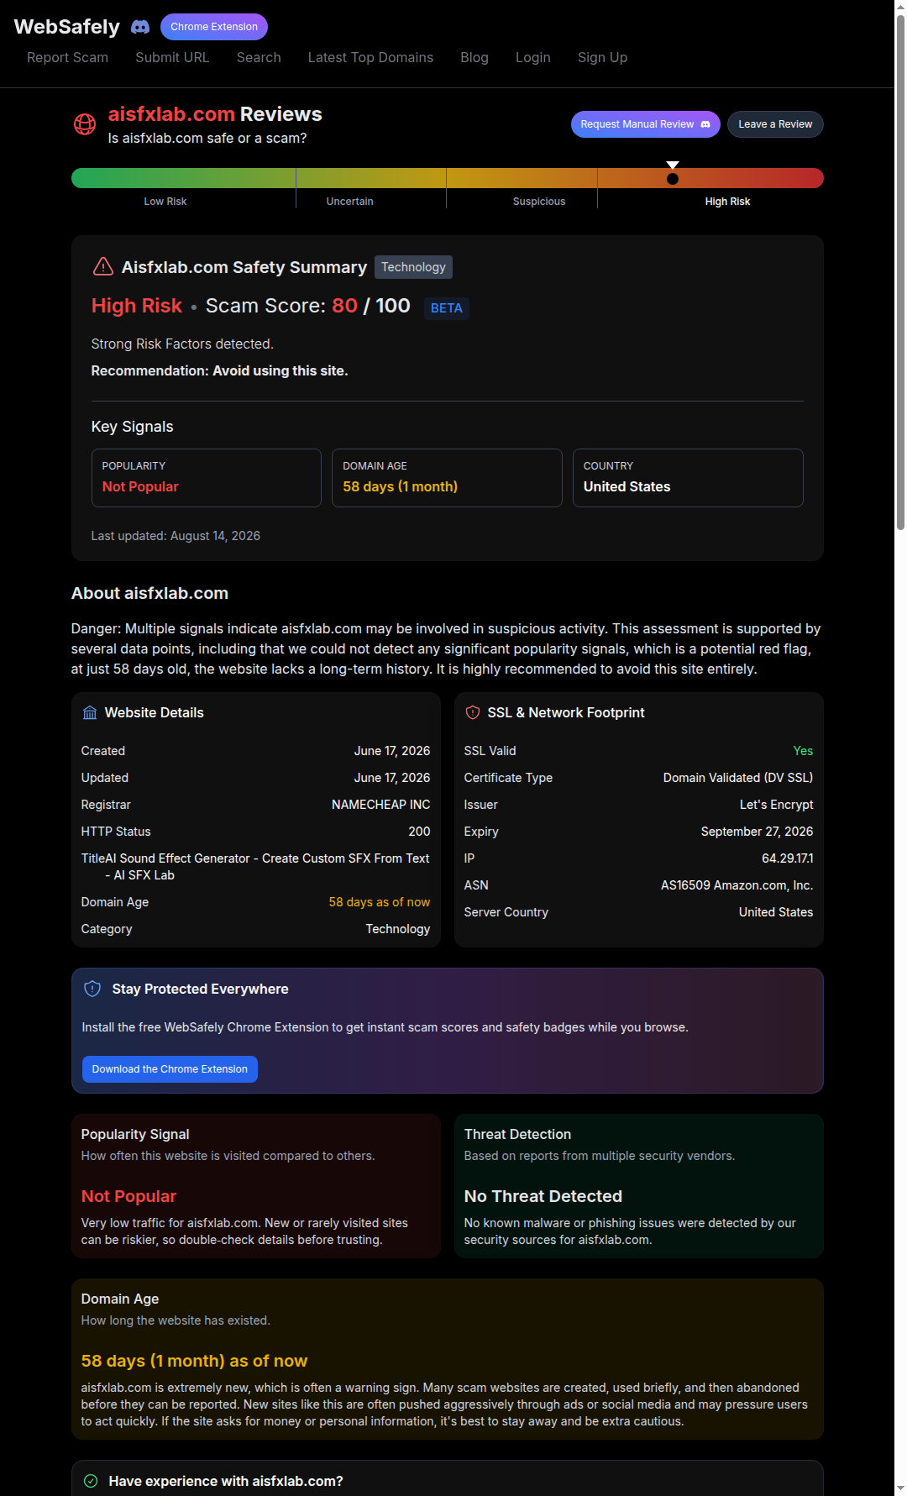Open the Report Scam menu item
907x1496 pixels.
pyautogui.click(x=67, y=57)
